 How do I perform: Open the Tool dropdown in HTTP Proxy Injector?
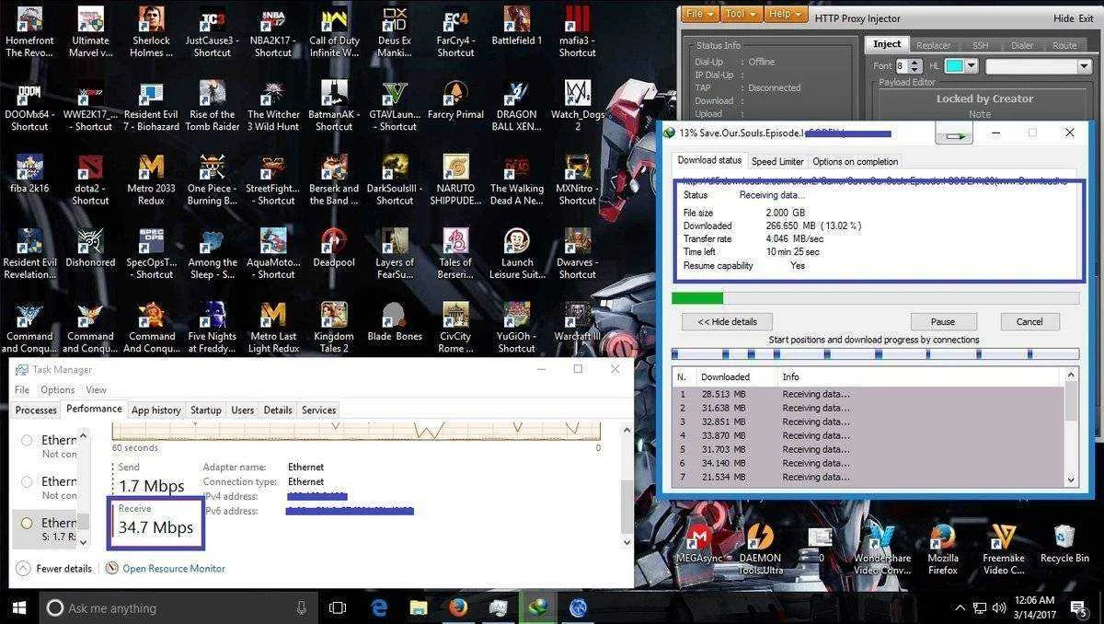(742, 14)
